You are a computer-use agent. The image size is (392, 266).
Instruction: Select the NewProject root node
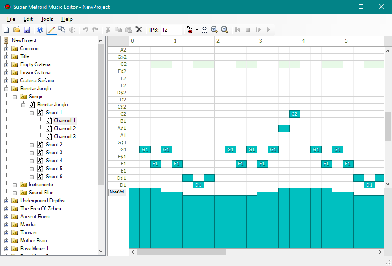[x=24, y=40]
